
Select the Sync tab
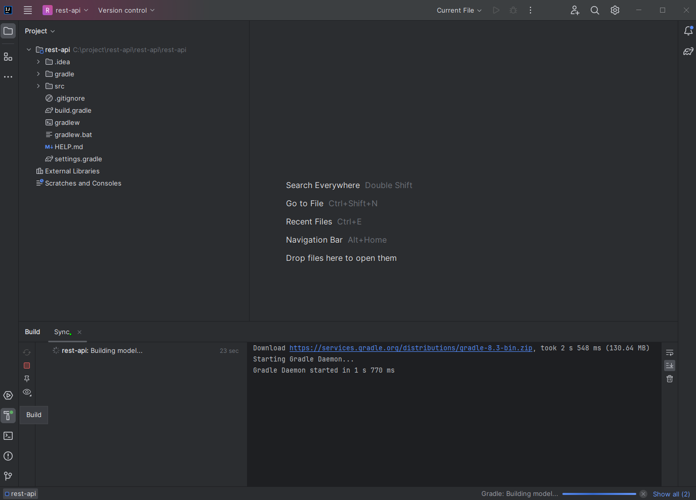tap(62, 332)
